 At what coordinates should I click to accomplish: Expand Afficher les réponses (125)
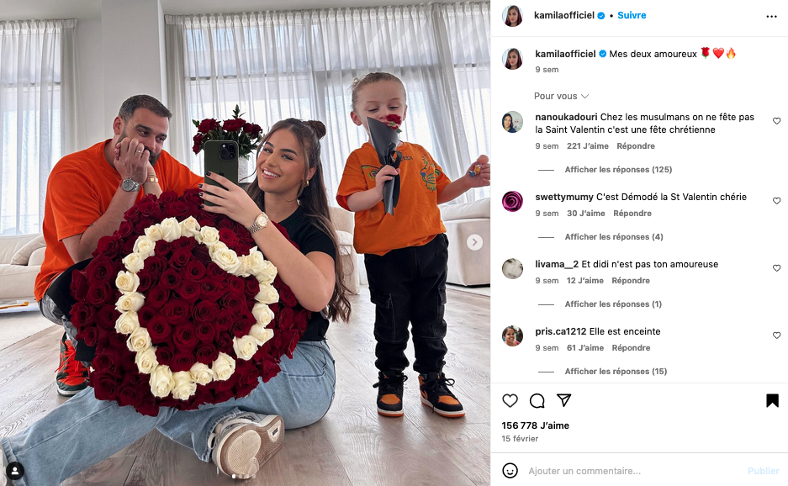coord(618,169)
